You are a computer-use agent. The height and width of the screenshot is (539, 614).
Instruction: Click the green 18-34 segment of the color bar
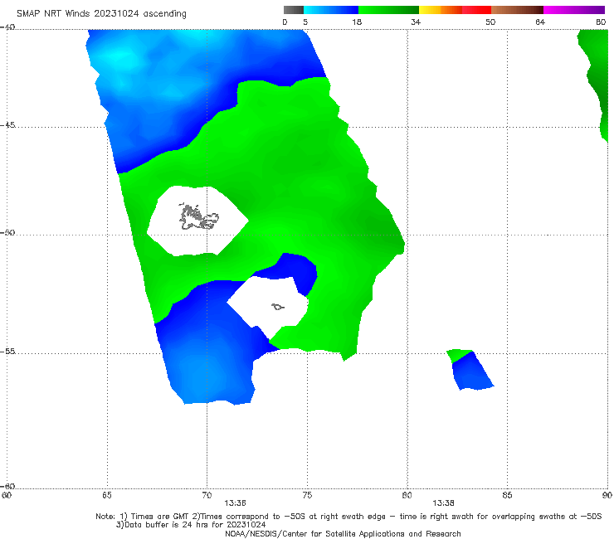tap(388, 10)
